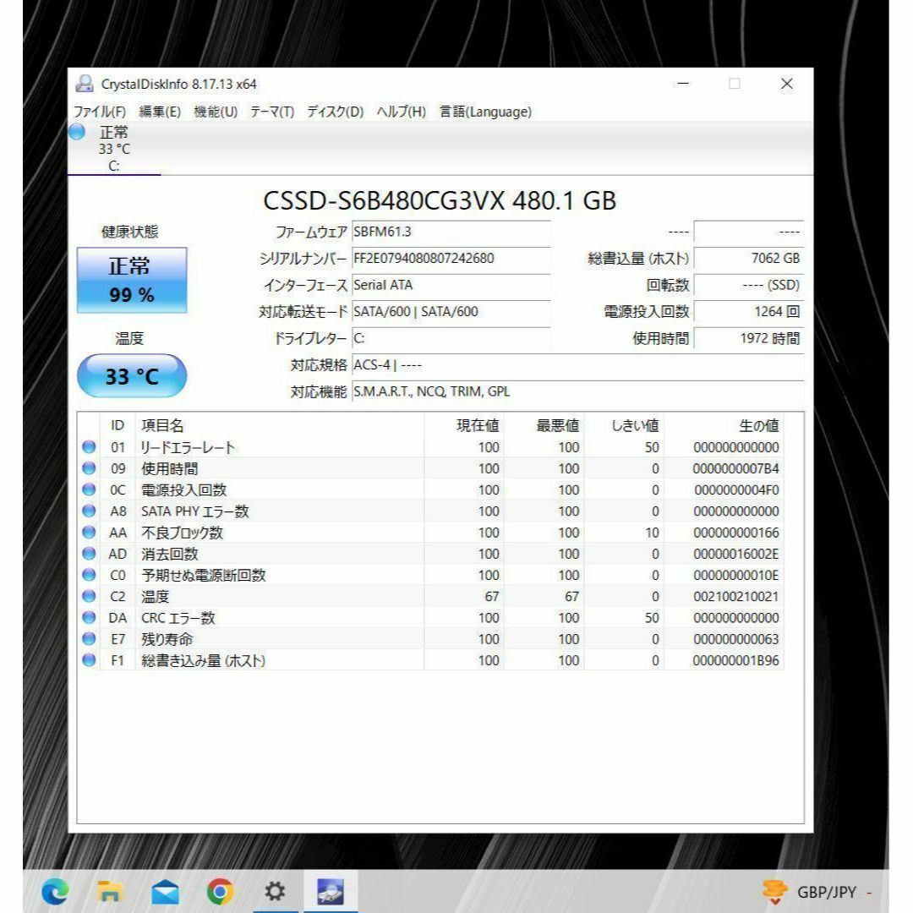
Task: Click the status orb for row 09 使用時間
Action: [89, 468]
